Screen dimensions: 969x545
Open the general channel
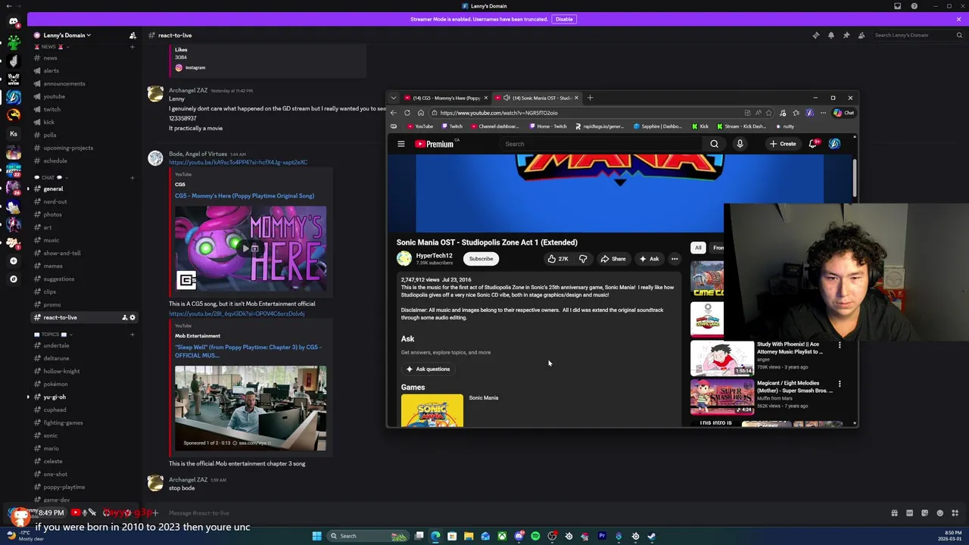point(53,188)
